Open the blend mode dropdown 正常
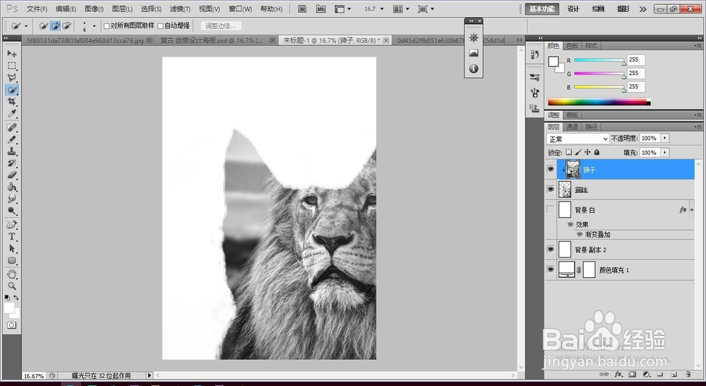Viewport: 706px width, 386px height. coord(578,139)
